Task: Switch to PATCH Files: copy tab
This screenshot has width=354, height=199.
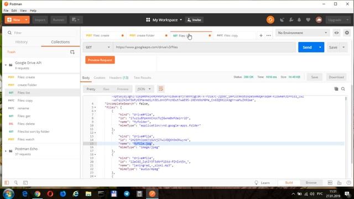Action: 235,35
